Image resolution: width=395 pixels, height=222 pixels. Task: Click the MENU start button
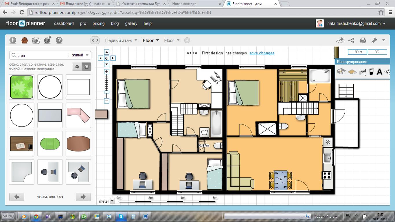coord(8,216)
